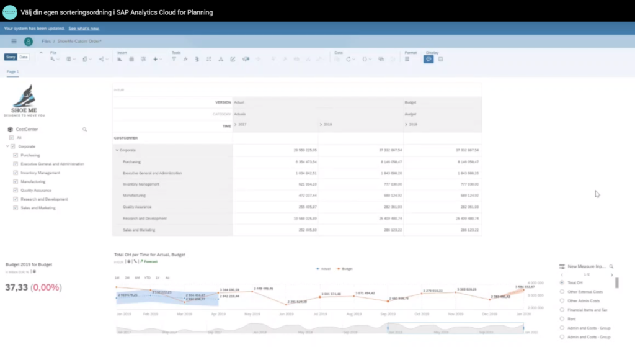Uncheck Inventory Management checkbox

[x=16, y=173]
